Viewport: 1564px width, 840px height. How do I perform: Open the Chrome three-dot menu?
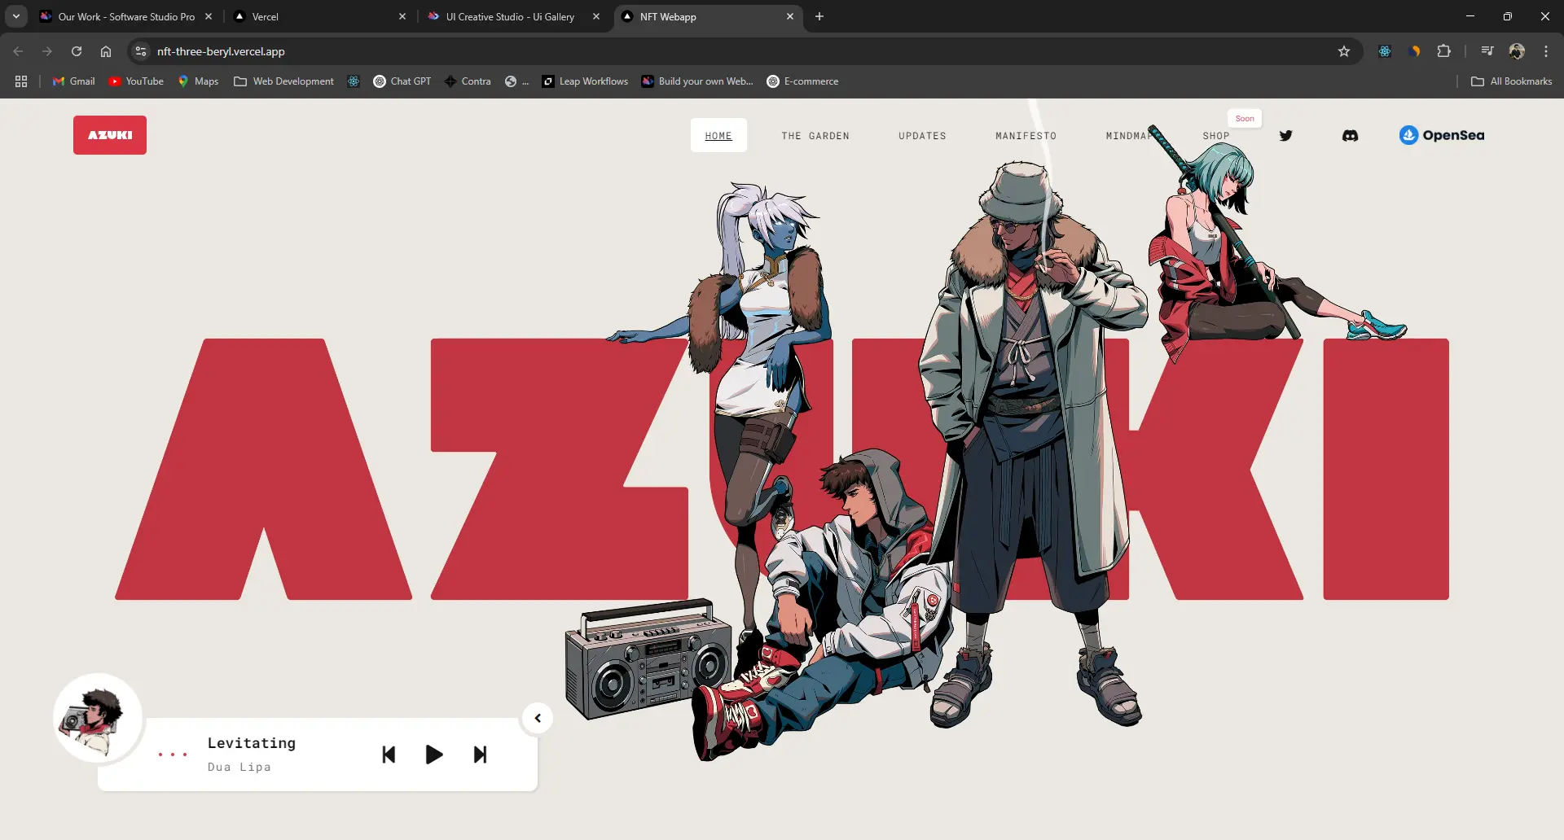coord(1546,51)
